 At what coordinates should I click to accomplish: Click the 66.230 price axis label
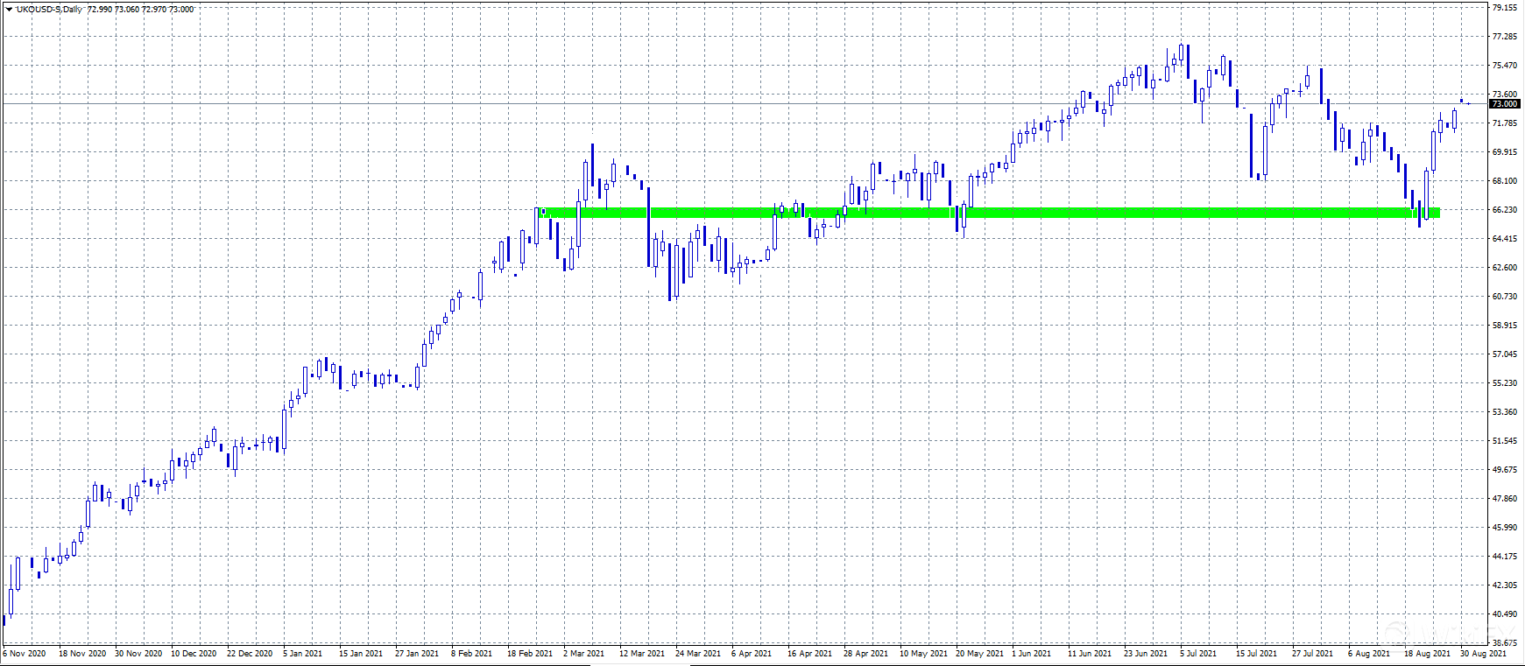tap(1505, 210)
